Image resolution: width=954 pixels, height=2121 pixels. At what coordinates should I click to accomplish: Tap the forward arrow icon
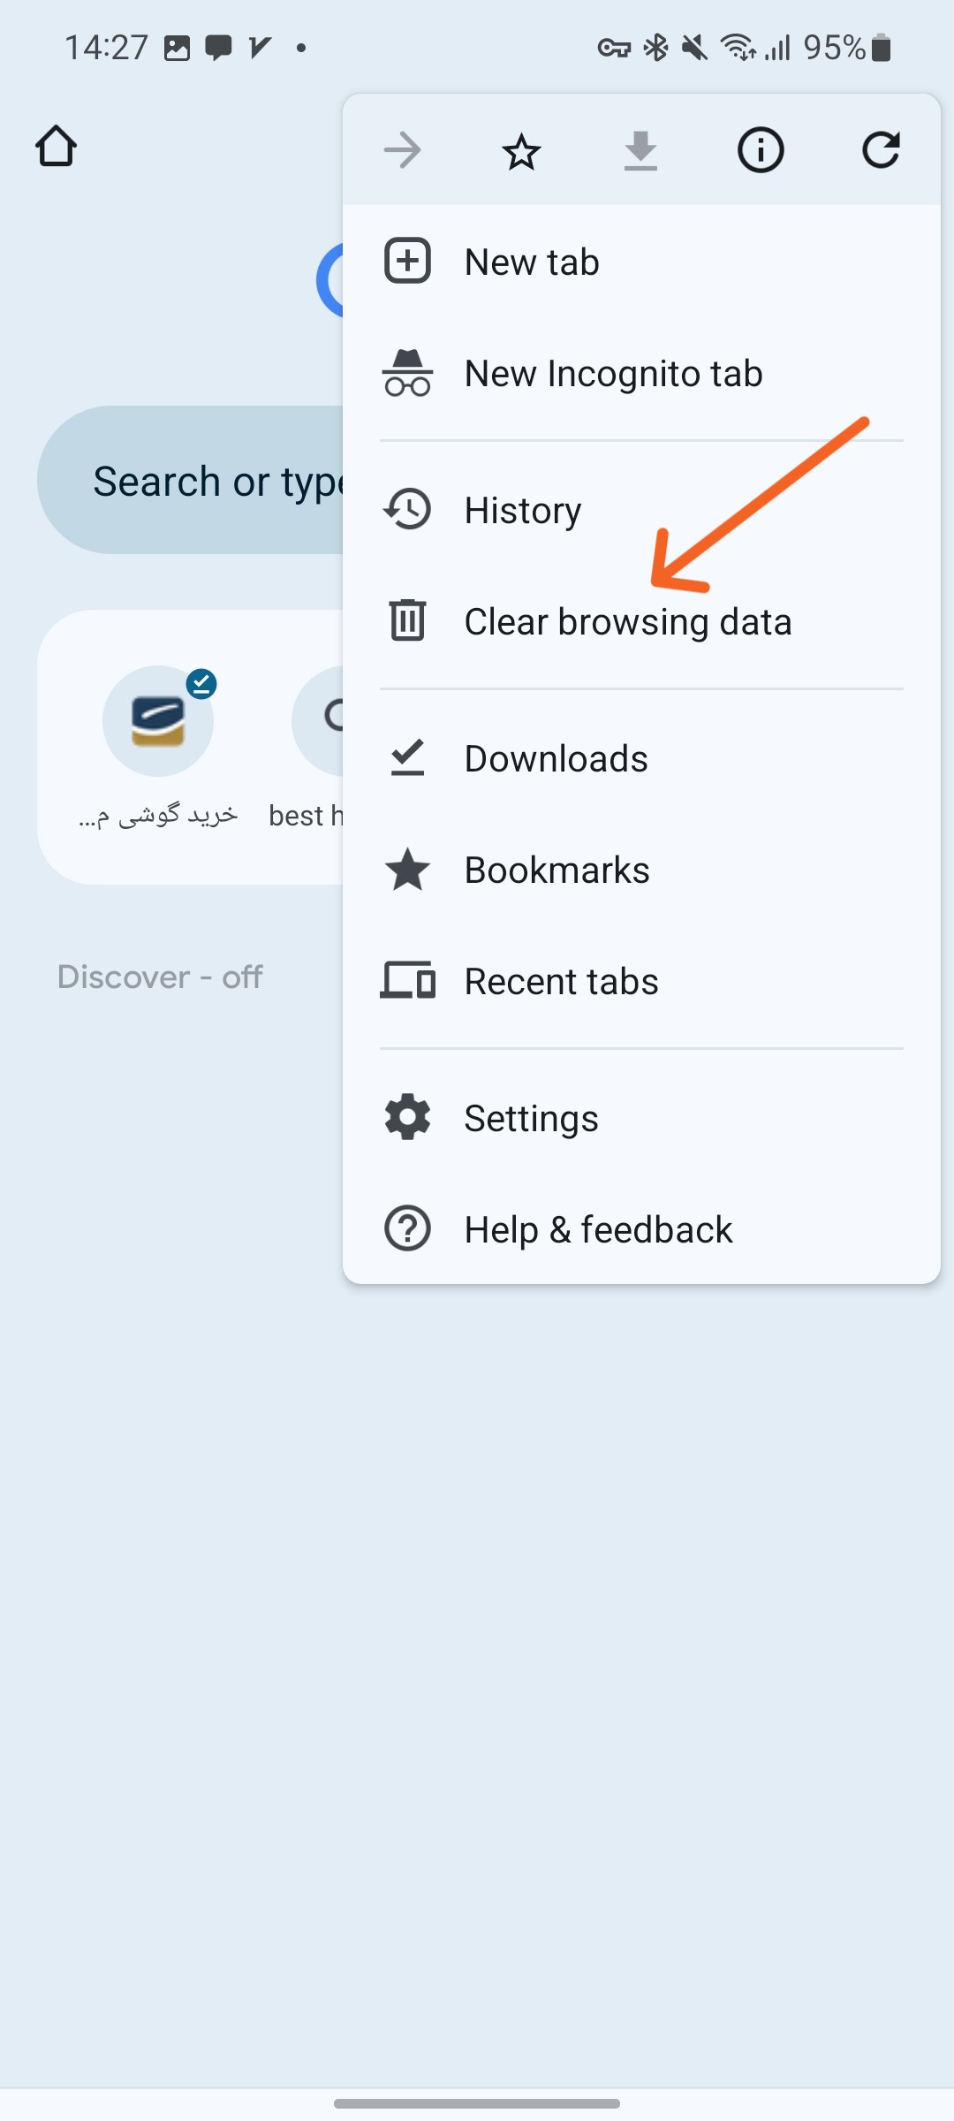coord(403,150)
